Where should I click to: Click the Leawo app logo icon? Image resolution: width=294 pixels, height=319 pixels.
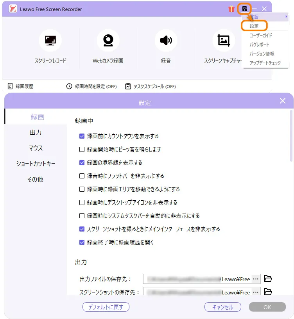[13, 9]
